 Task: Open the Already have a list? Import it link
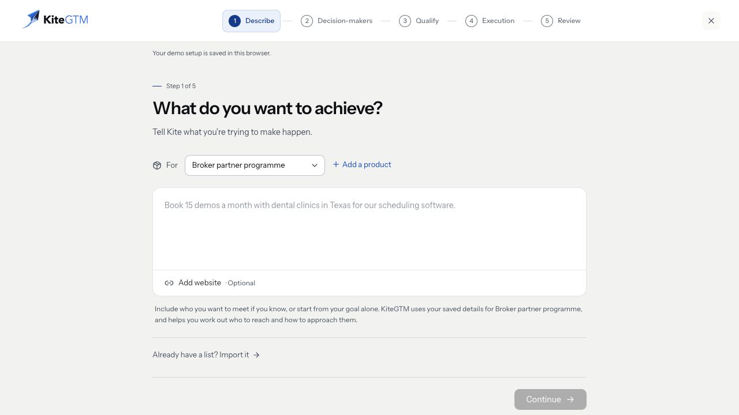point(206,355)
